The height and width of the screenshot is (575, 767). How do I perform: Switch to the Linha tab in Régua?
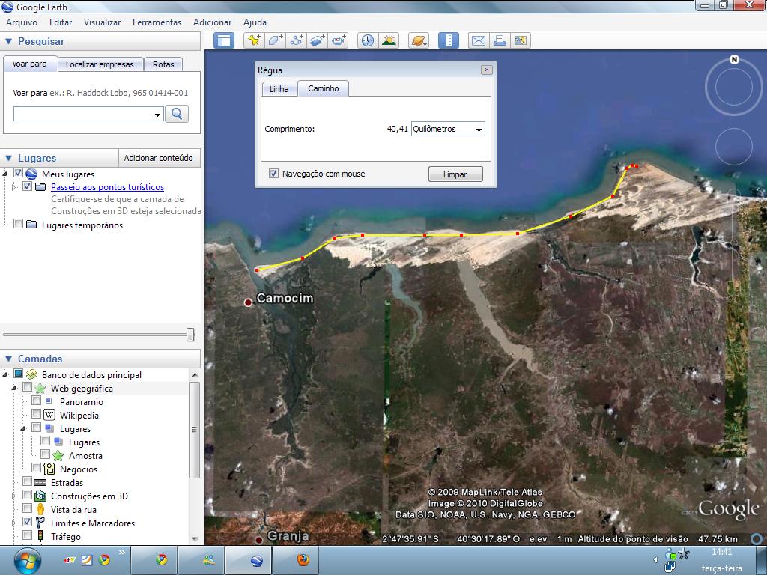pyautogui.click(x=279, y=89)
